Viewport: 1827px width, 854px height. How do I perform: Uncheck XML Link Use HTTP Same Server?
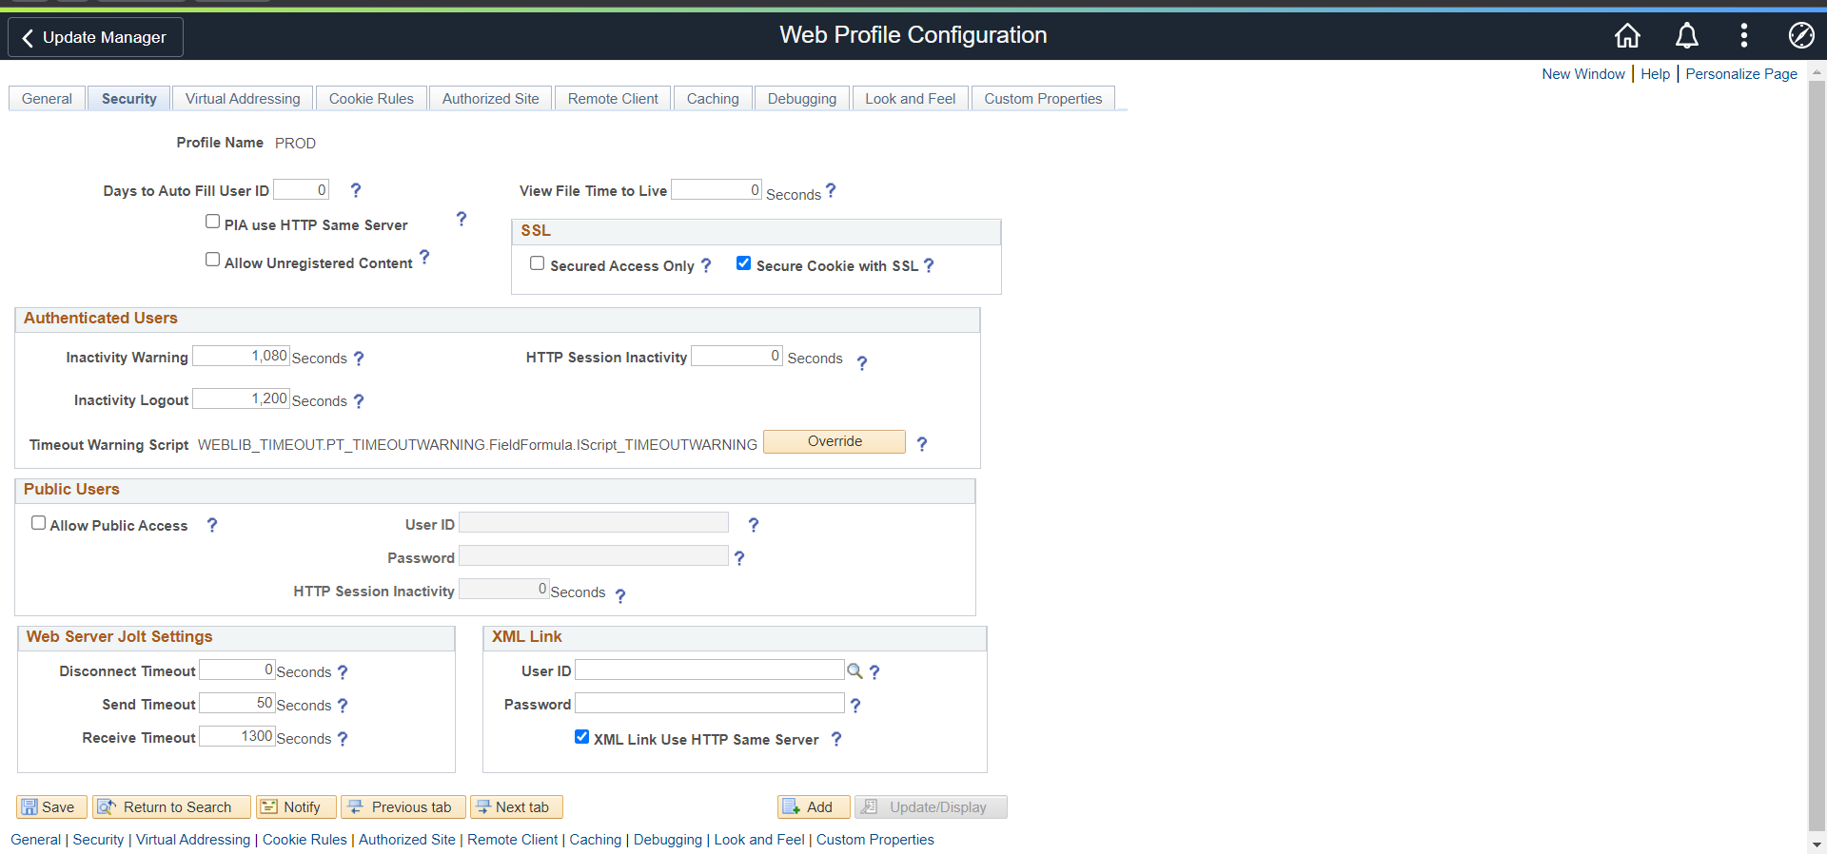coord(581,737)
